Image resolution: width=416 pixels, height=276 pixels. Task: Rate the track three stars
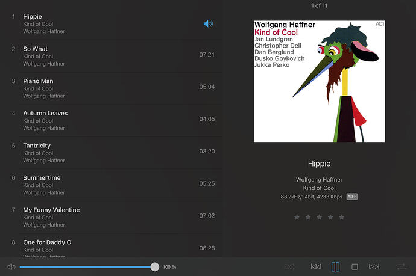pyautogui.click(x=319, y=217)
